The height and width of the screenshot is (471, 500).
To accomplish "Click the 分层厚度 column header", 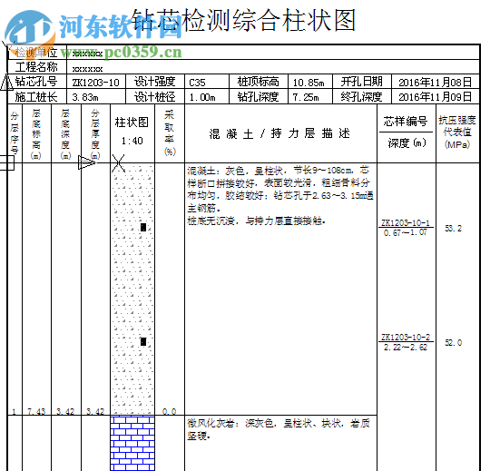I will click(x=95, y=134).
